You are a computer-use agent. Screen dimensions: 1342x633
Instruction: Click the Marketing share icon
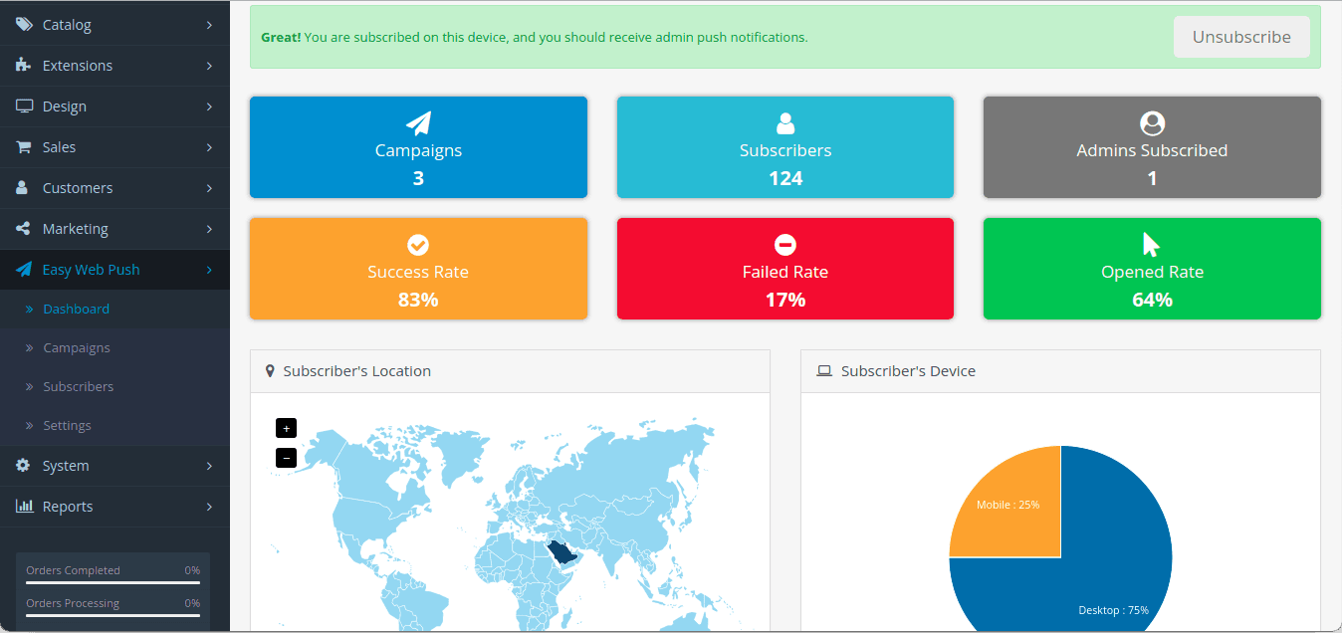point(23,228)
